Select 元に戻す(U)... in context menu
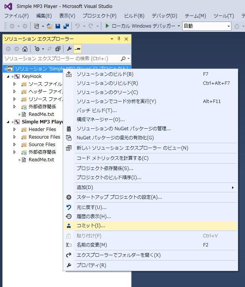The image size is (245, 287). [150, 207]
